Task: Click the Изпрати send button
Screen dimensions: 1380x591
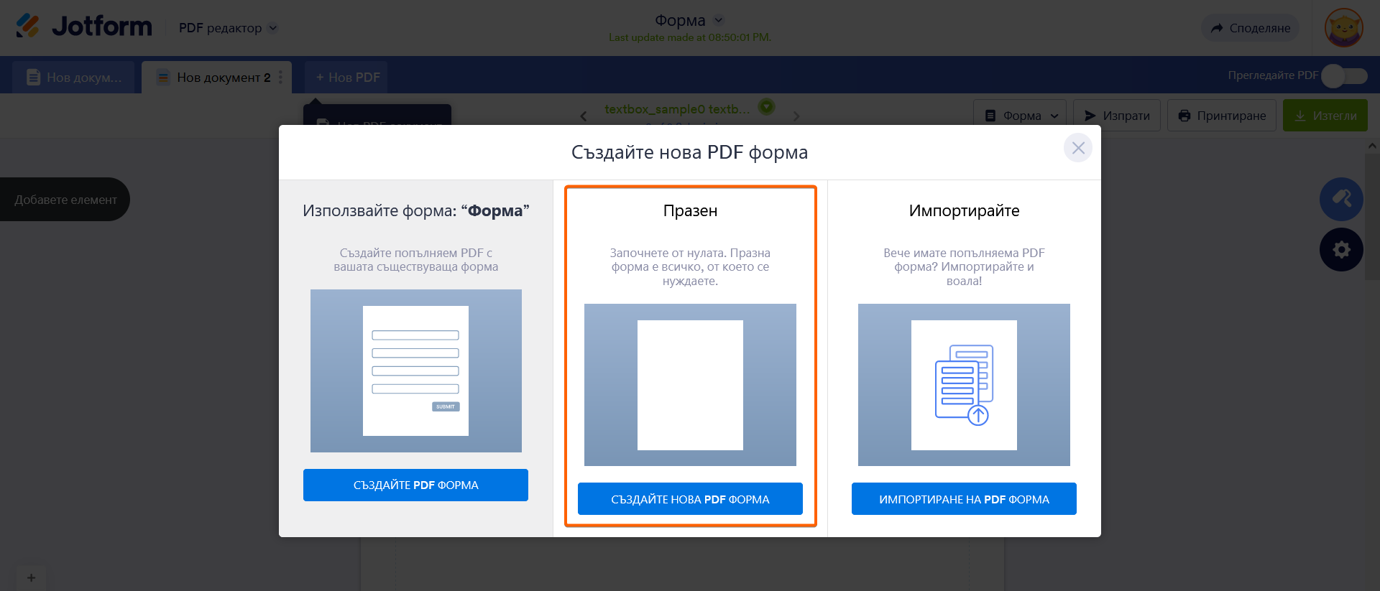Action: [x=1117, y=116]
